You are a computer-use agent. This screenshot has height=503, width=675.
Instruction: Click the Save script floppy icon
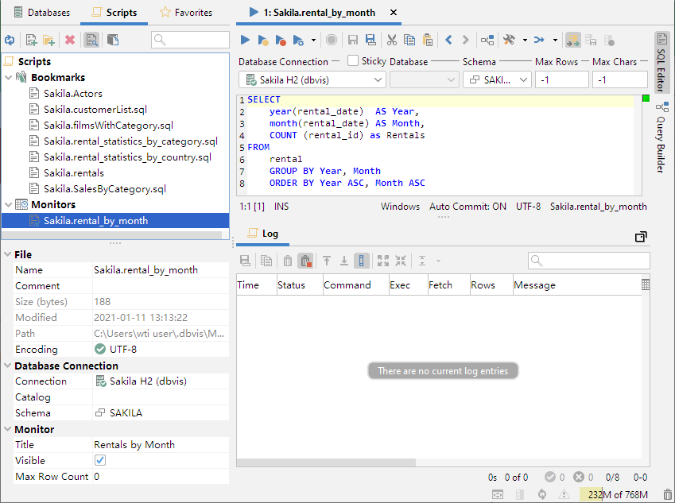[353, 40]
